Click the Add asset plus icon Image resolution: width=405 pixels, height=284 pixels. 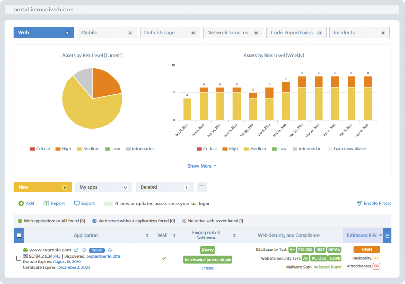[21, 204]
